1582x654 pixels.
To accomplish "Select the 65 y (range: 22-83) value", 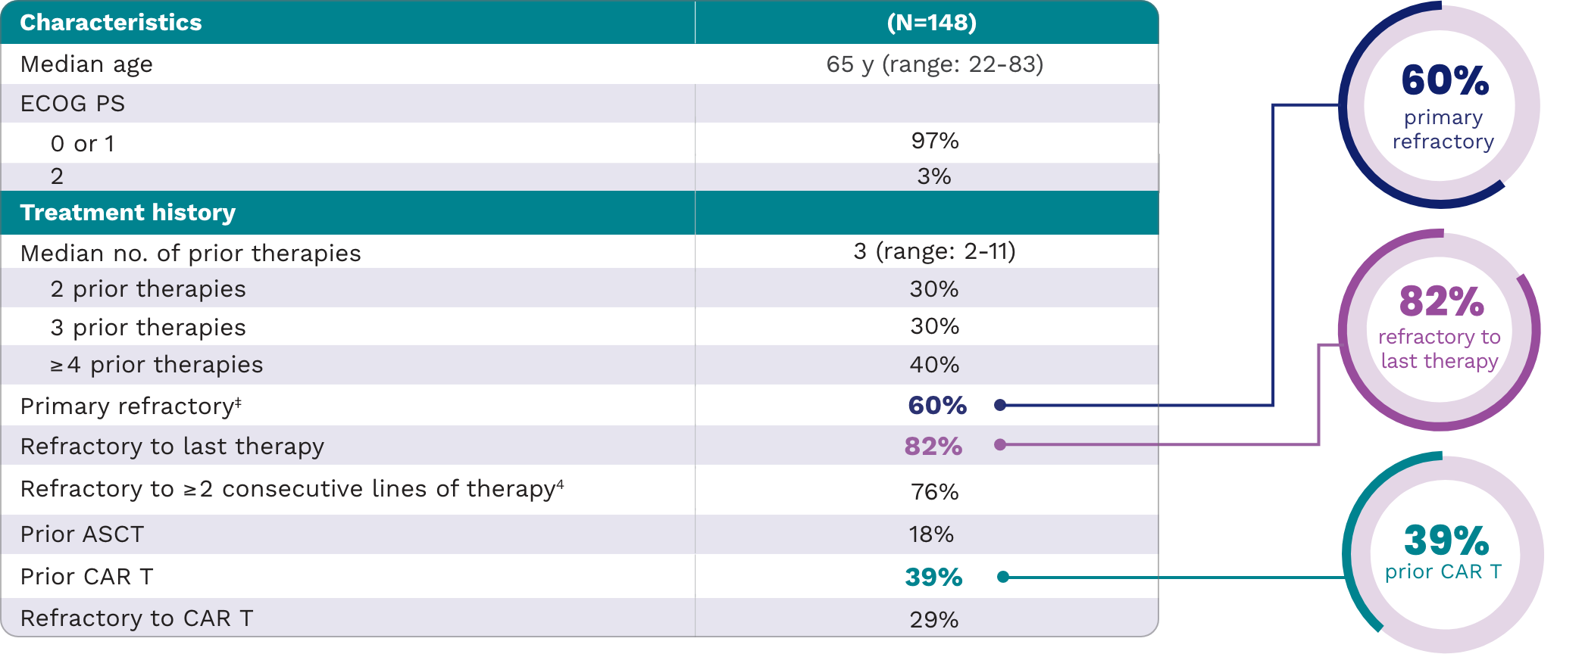I will pos(934,64).
